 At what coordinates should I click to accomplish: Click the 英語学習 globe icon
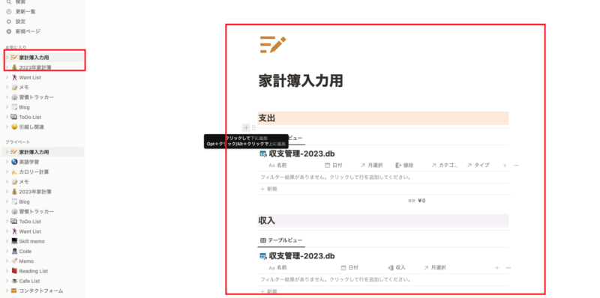tap(14, 162)
